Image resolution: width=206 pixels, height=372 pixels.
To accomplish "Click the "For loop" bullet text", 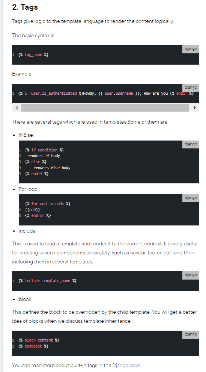I will click(x=28, y=189).
